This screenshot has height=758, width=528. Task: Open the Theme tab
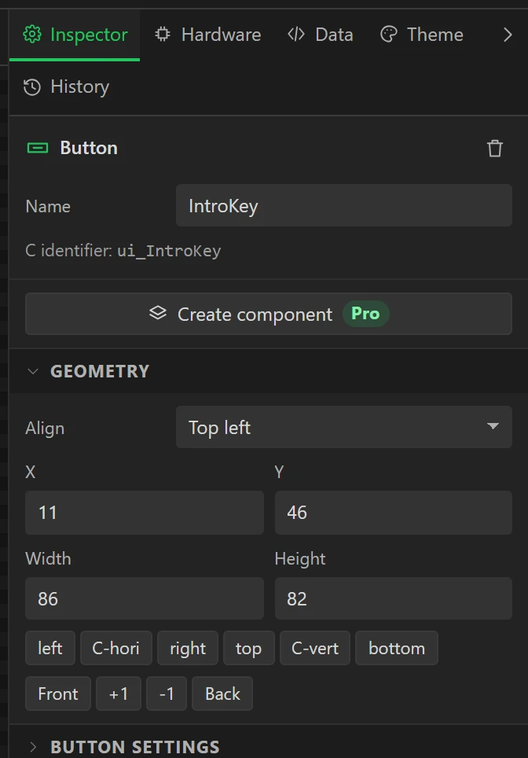pos(422,35)
